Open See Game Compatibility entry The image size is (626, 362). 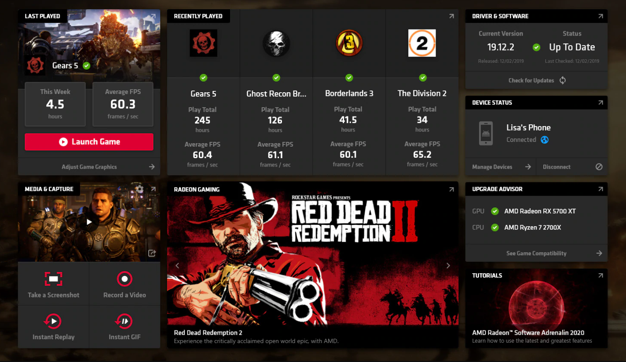(536, 253)
